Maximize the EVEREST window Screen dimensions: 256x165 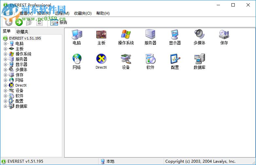(x=233, y=5)
